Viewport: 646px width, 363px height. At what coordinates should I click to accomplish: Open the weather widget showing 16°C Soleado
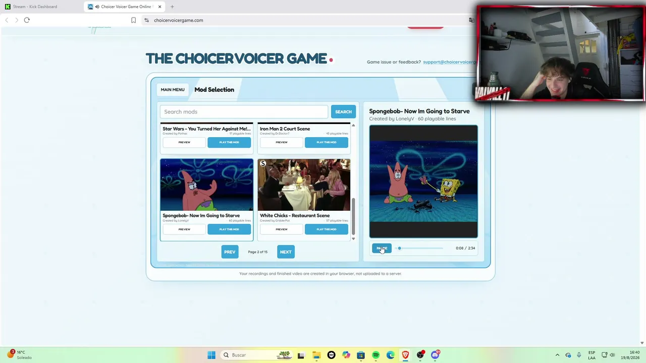[19, 355]
